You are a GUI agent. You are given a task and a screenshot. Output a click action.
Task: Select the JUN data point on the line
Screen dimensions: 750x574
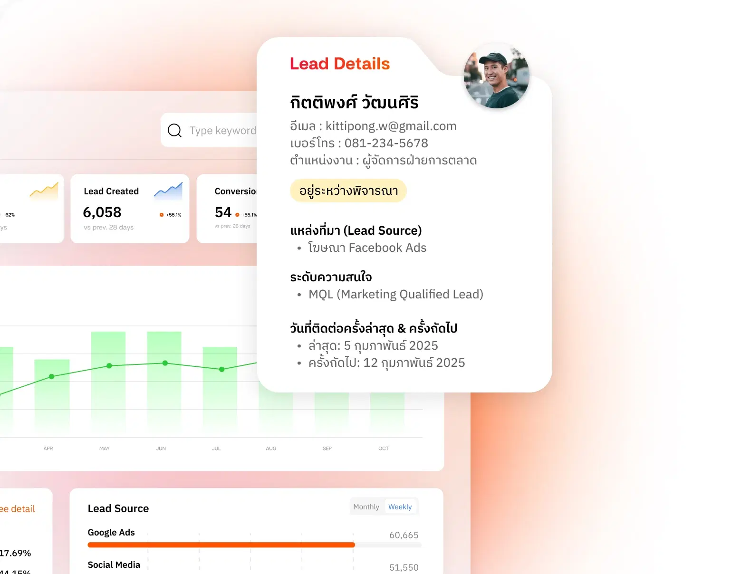pyautogui.click(x=165, y=363)
